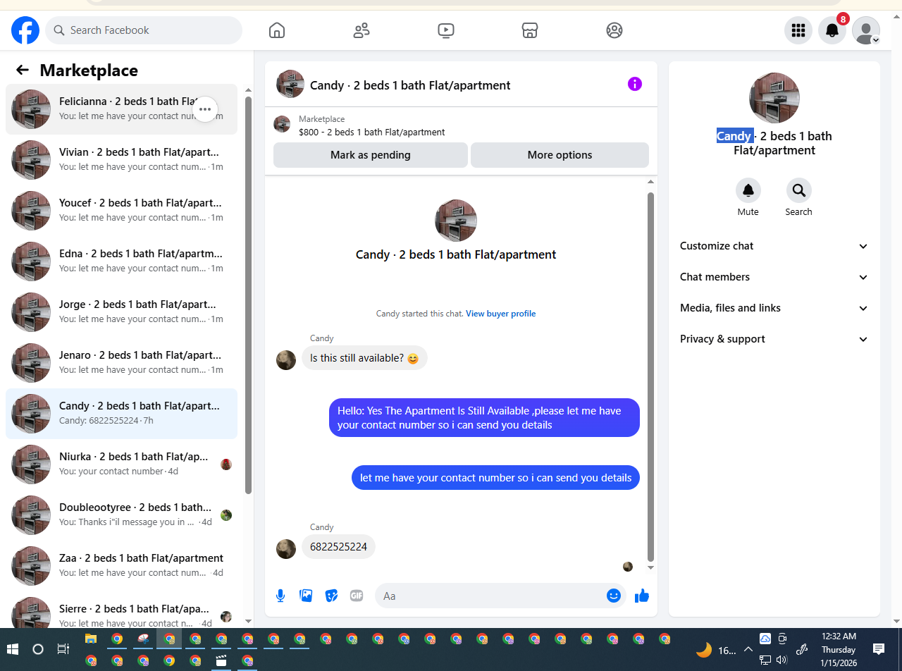Click the 'Is this still available?' message
Image resolution: width=902 pixels, height=671 pixels.
[364, 358]
